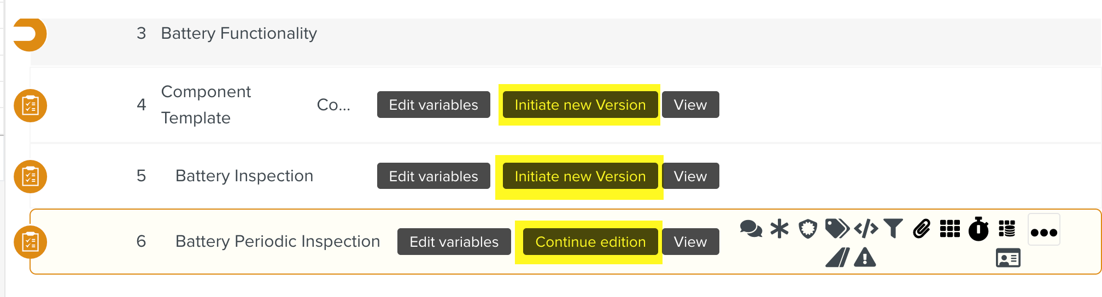Click the funnel filter icon
This screenshot has width=1102, height=297.
893,229
